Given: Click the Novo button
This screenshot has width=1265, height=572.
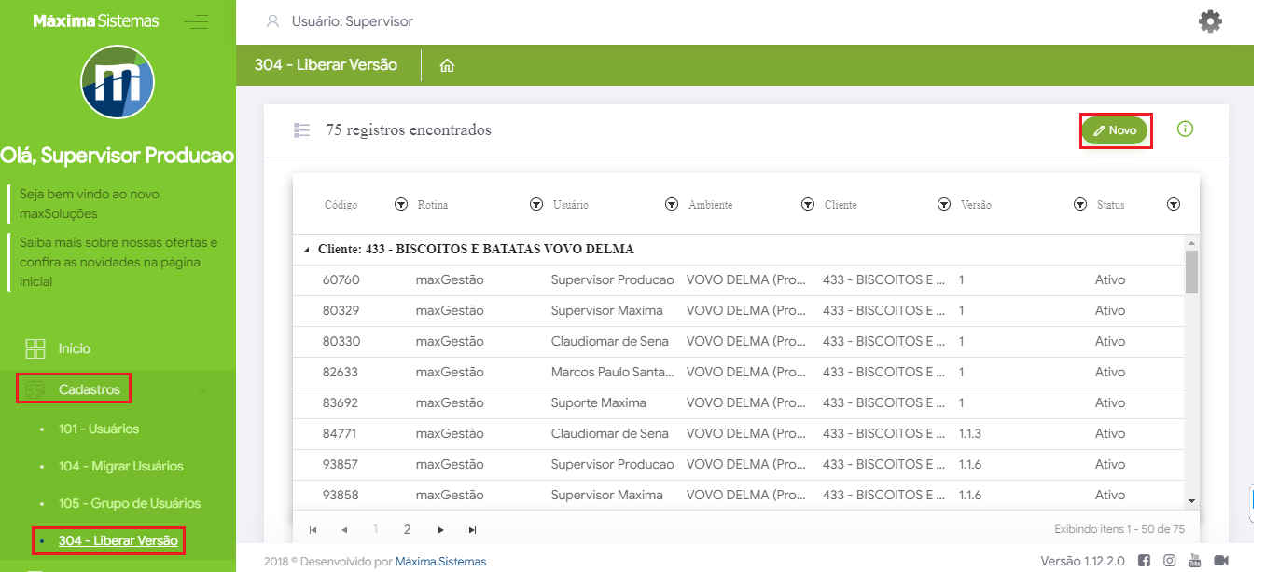Looking at the screenshot, I should point(1115,130).
